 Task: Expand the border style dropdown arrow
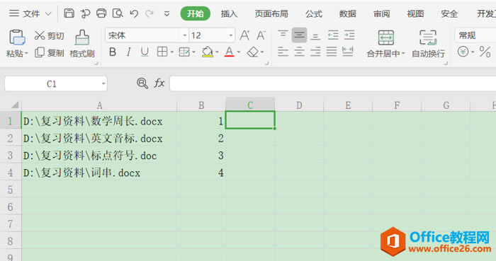click(171, 52)
